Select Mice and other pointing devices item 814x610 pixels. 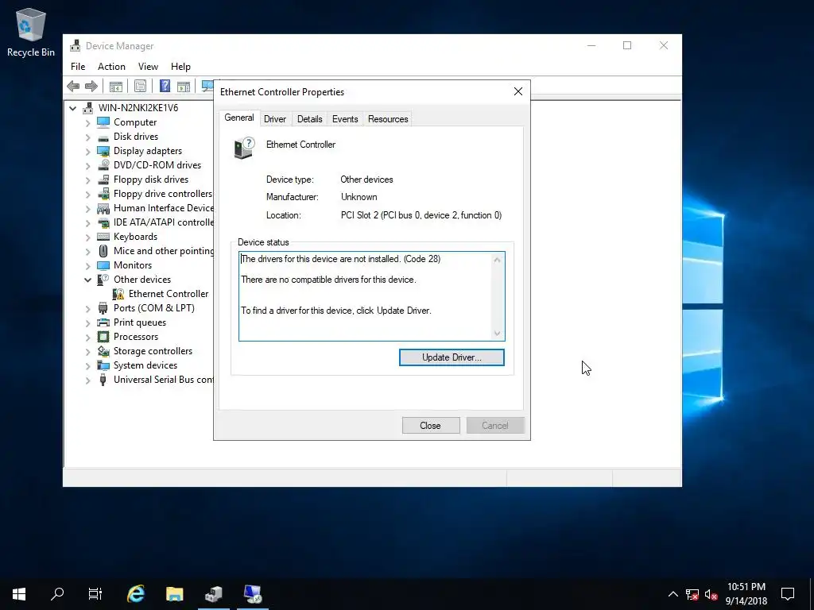point(163,251)
